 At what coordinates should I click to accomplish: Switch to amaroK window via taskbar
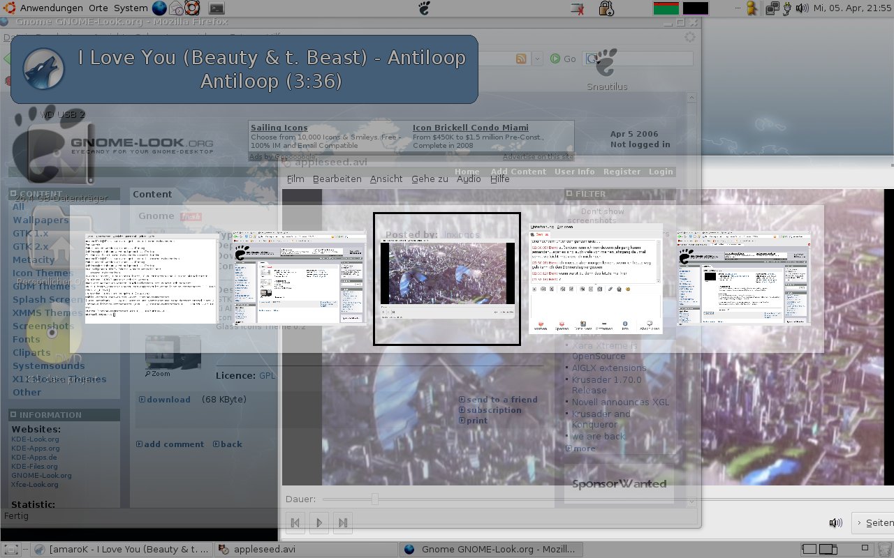tap(122, 549)
